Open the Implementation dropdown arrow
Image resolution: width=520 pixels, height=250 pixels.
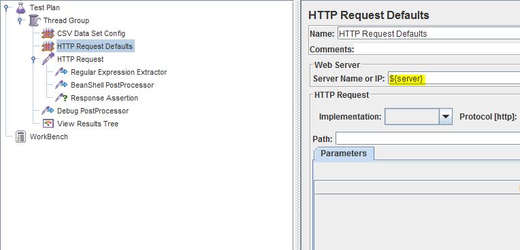tap(446, 117)
